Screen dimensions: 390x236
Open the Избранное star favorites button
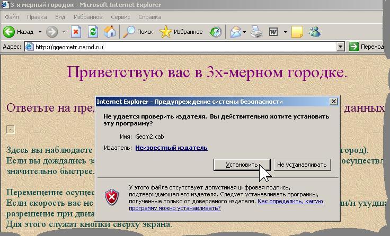181,32
